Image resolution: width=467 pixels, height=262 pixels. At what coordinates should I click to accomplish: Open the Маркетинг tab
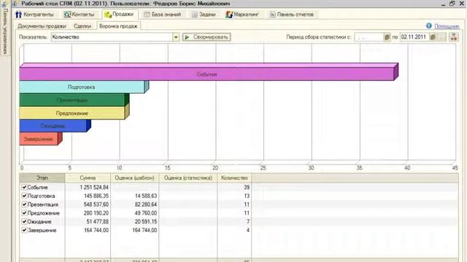pos(242,15)
